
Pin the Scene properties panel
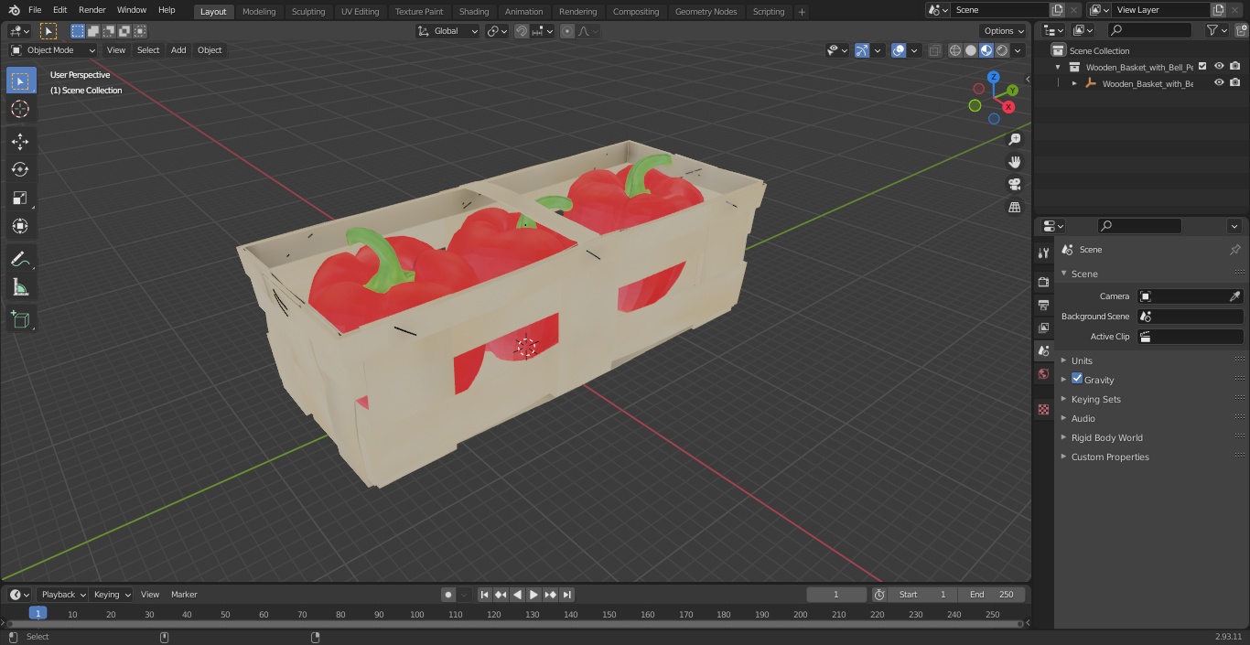pyautogui.click(x=1234, y=250)
